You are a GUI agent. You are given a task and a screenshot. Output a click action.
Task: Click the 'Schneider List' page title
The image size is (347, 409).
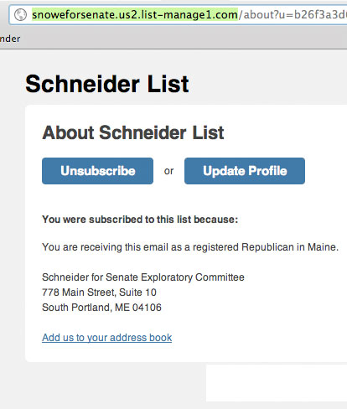(107, 84)
